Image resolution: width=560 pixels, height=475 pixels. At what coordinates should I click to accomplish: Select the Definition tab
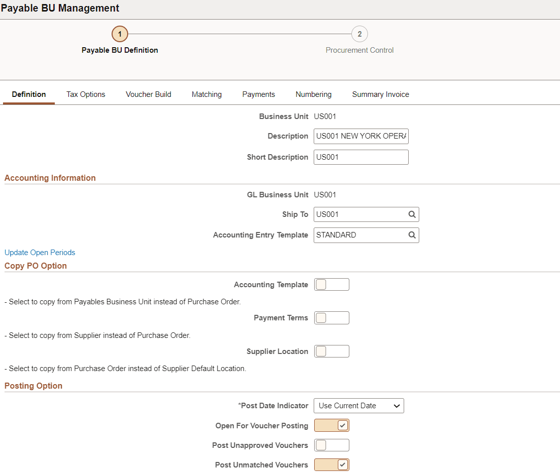click(x=29, y=94)
